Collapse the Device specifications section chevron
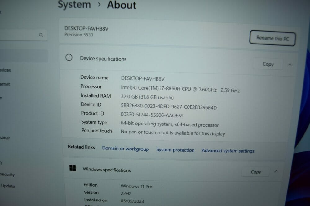The image size is (310, 206). tap(290, 65)
